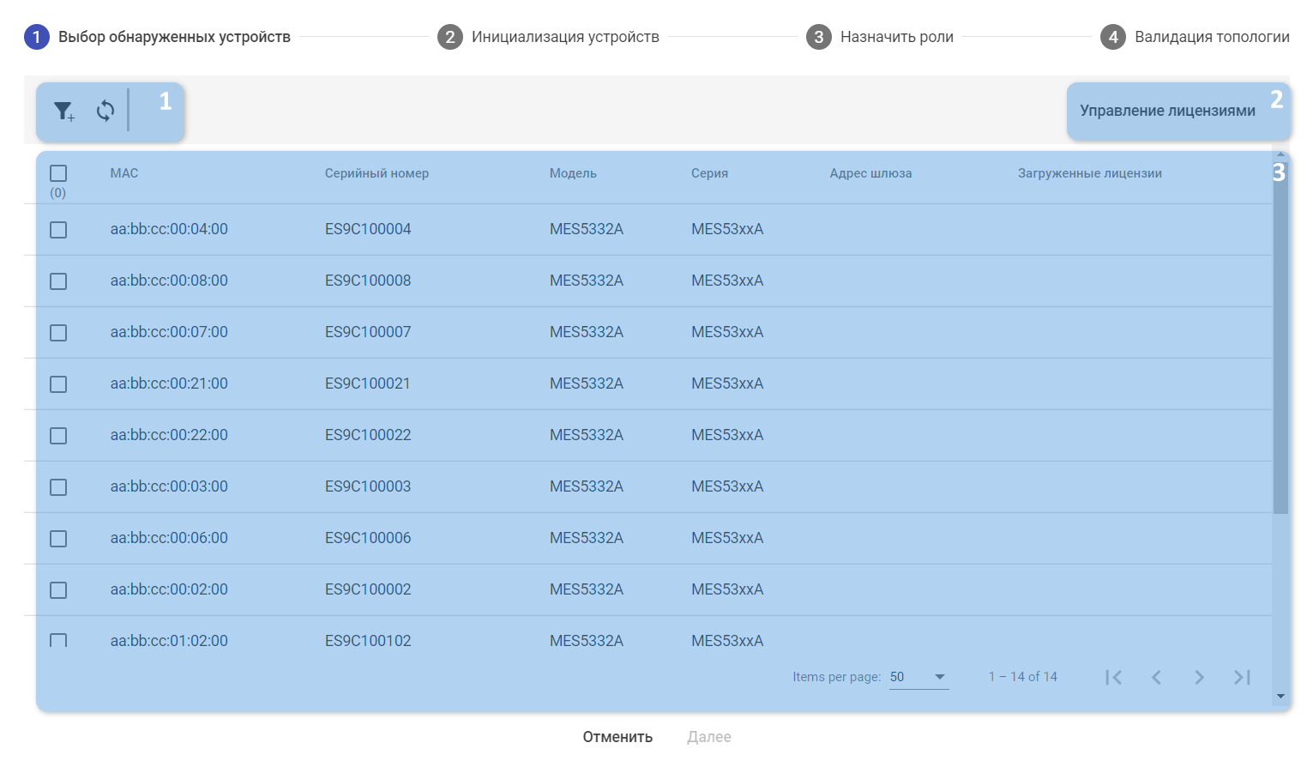This screenshot has height=761, width=1313.
Task: Go to last page of table
Action: click(x=1242, y=677)
